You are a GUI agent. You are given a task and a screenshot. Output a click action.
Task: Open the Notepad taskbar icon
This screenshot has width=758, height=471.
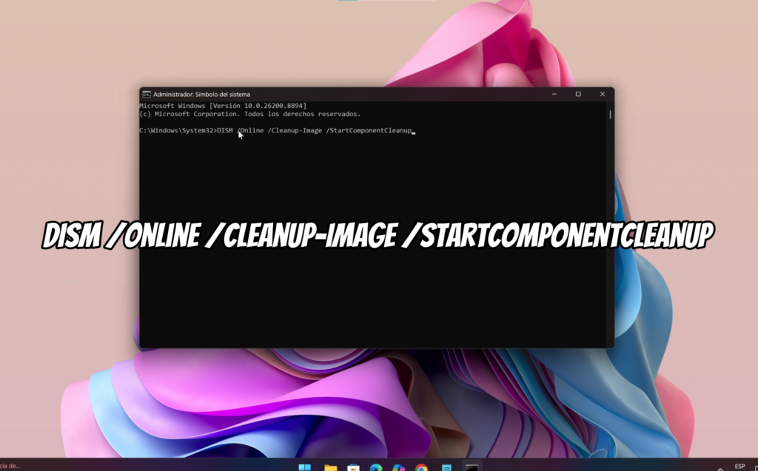(446, 467)
